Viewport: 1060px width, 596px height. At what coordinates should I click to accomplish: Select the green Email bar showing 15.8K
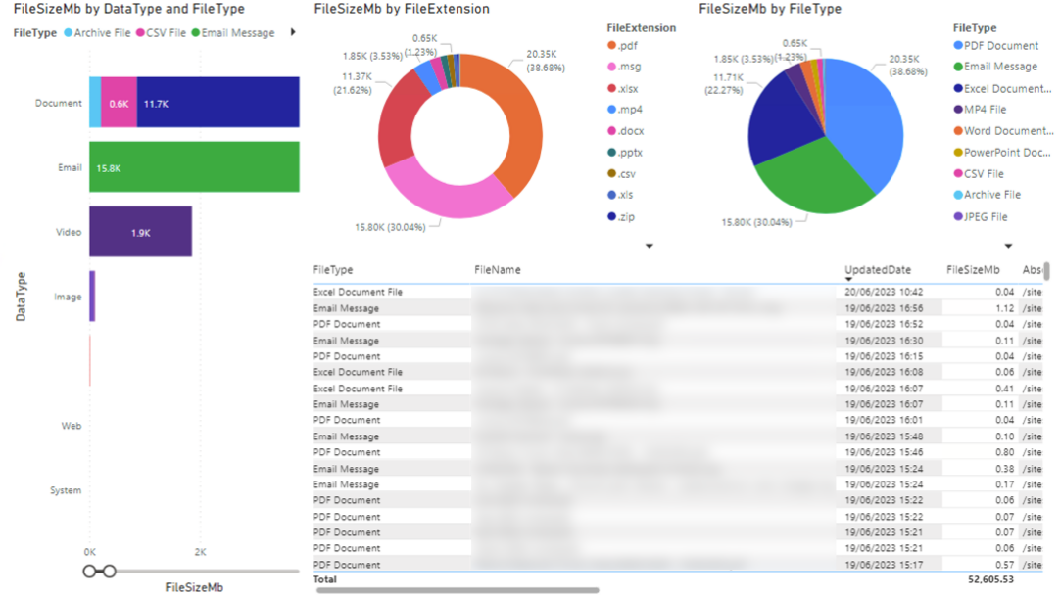coord(194,167)
